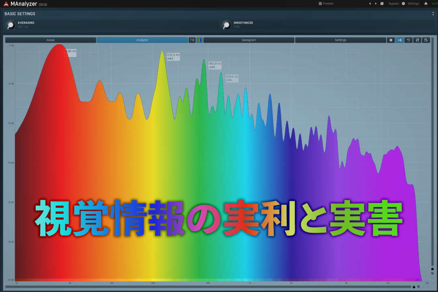
Task: Toggle the highlighted peak-marker button beside pause
Action: pyautogui.click(x=399, y=40)
